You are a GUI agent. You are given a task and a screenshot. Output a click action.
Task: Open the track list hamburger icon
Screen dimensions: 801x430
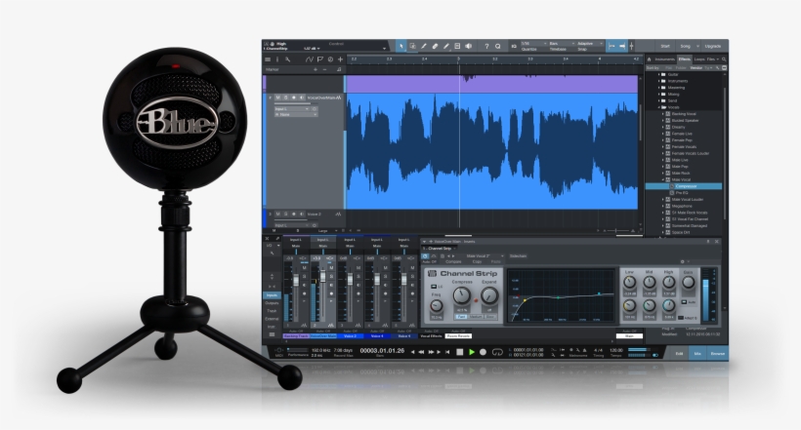pyautogui.click(x=268, y=59)
